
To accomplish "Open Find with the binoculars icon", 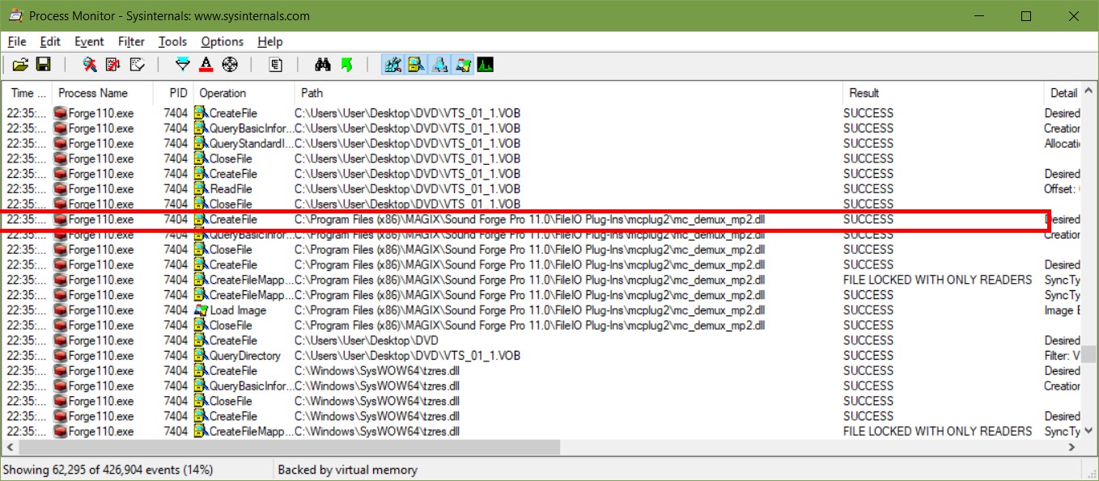I will [x=323, y=65].
